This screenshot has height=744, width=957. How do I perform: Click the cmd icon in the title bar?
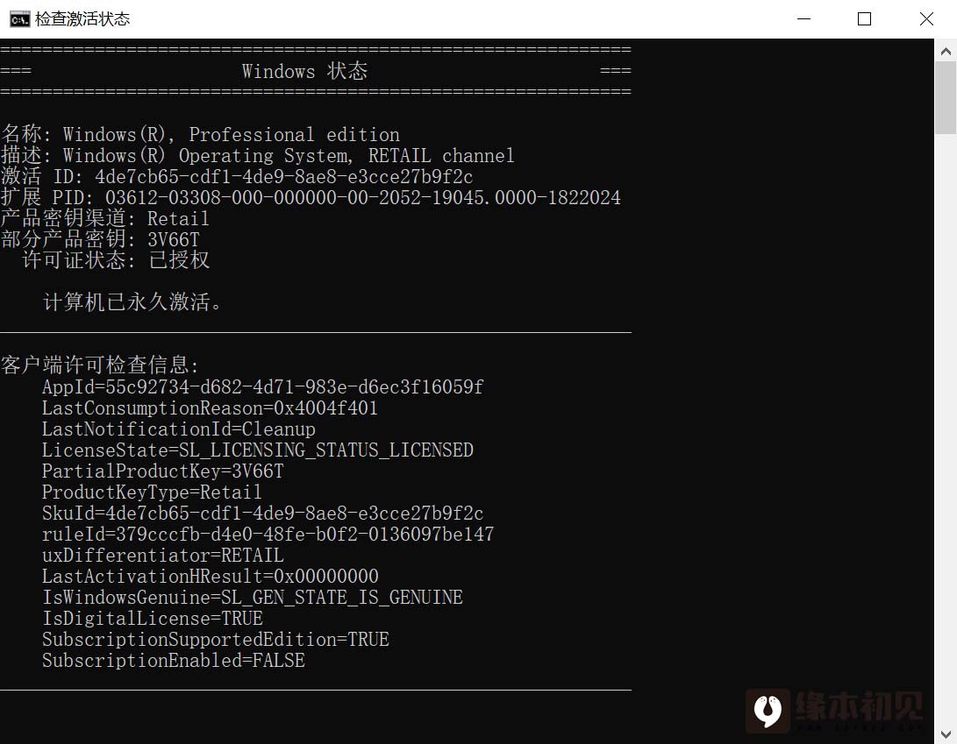pyautogui.click(x=19, y=19)
